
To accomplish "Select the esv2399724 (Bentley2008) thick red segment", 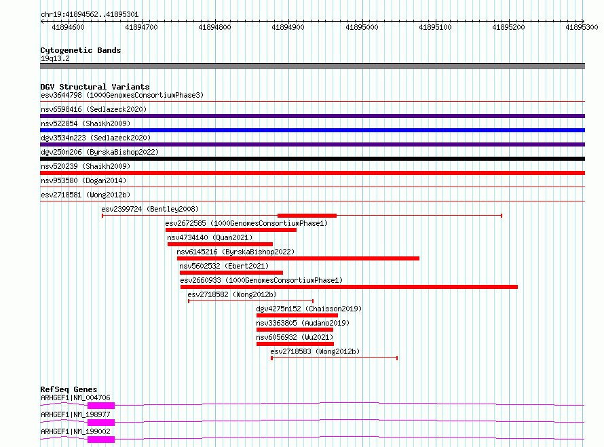I will click(x=307, y=216).
